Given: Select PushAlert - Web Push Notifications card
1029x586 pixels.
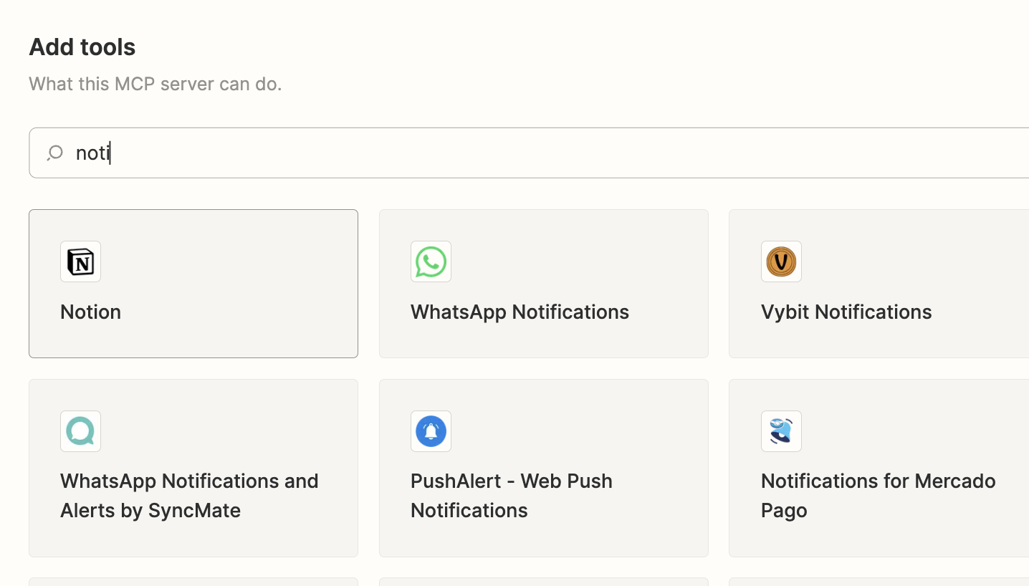Looking at the screenshot, I should point(544,468).
